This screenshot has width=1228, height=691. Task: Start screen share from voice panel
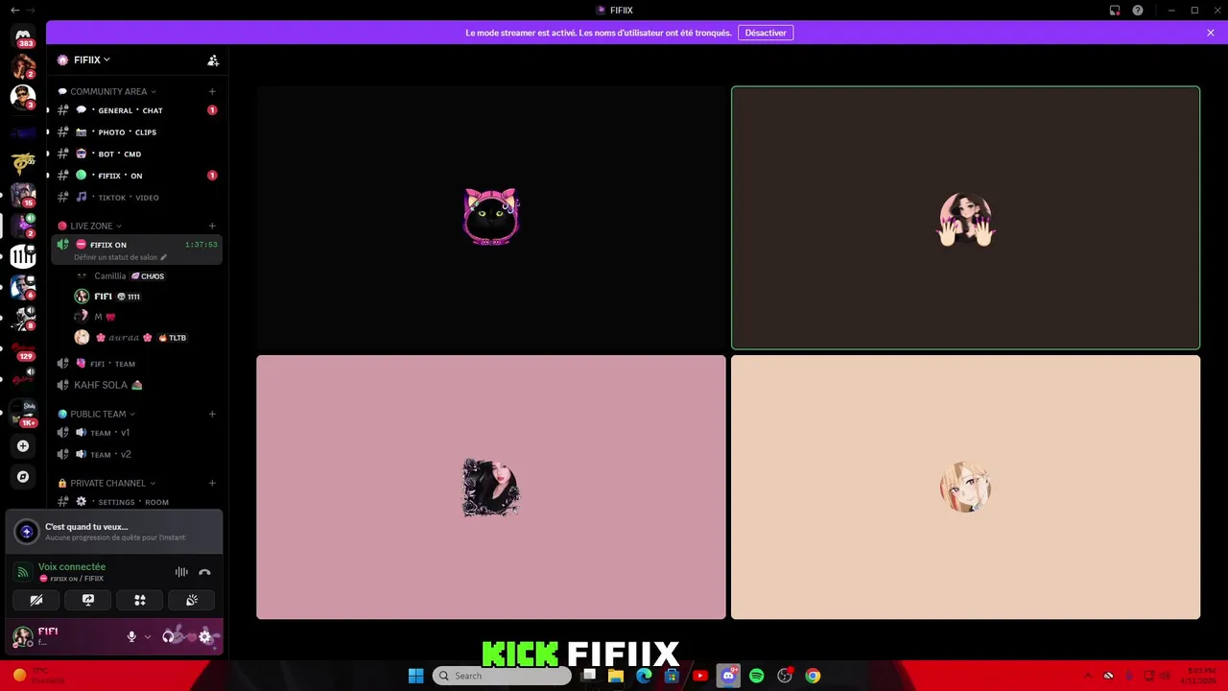pyautogui.click(x=88, y=600)
